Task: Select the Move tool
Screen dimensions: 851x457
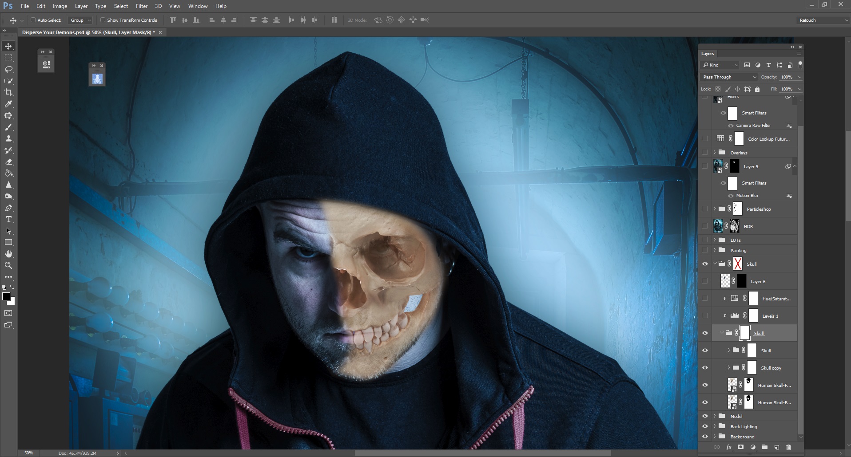Action: pyautogui.click(x=8, y=46)
